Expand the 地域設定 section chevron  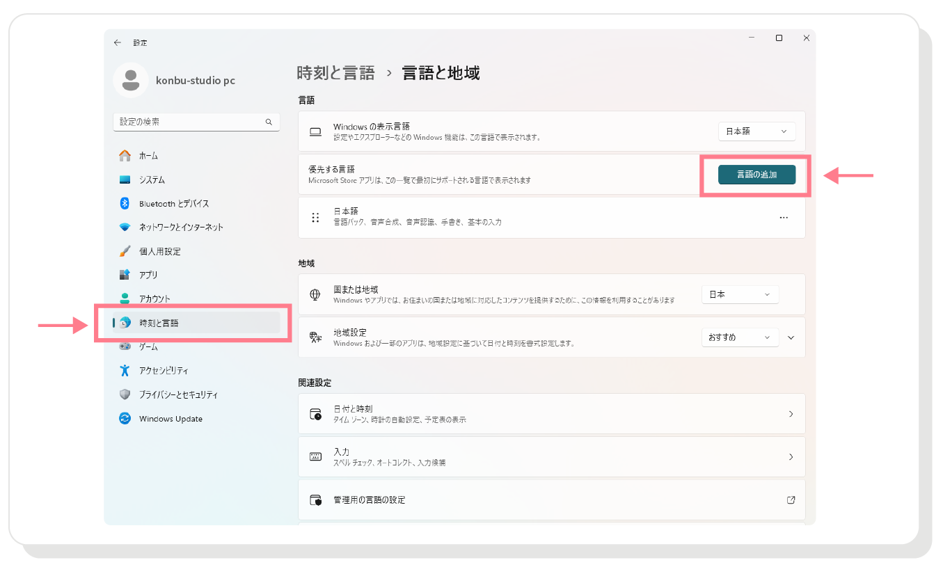(x=791, y=337)
